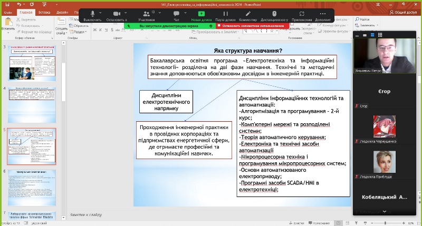Switch to the Главная ribbon tab
This screenshot has height=226, width=422.
pos(25,12)
